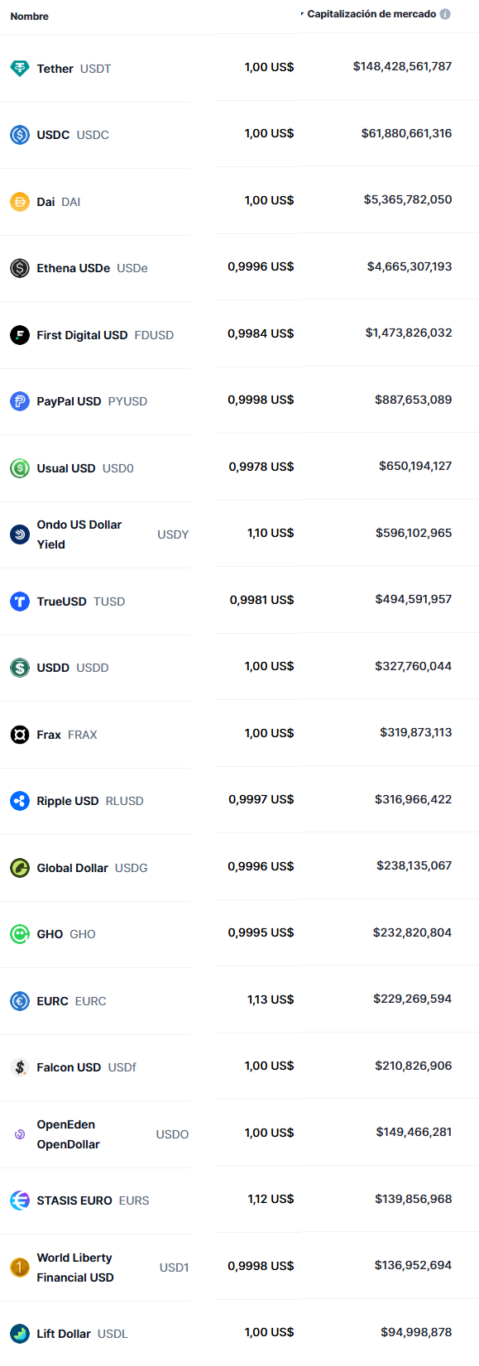Sort by Capitalización de mercado column
479x1366 pixels.
point(371,14)
